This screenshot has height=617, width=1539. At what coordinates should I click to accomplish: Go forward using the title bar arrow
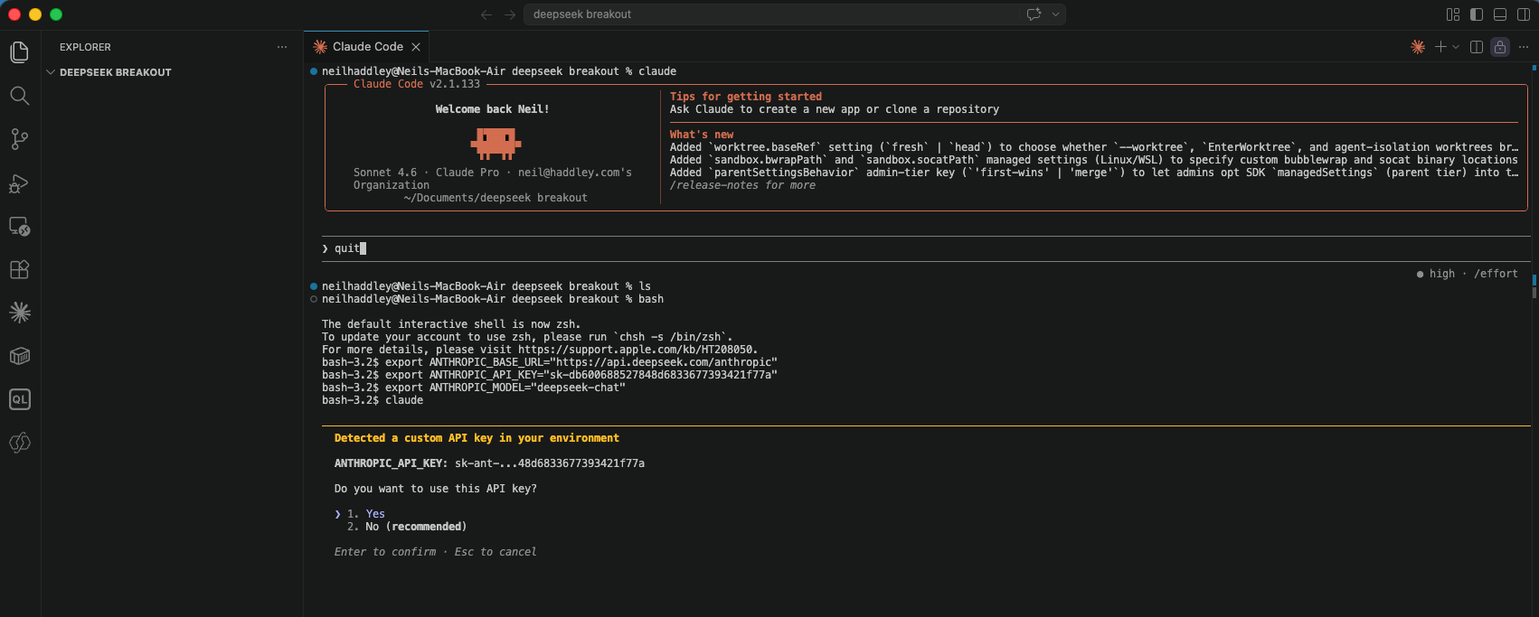coord(510,14)
